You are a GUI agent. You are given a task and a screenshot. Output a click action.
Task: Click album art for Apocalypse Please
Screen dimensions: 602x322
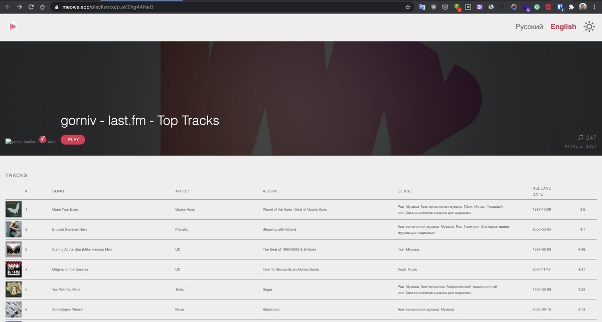(x=14, y=309)
